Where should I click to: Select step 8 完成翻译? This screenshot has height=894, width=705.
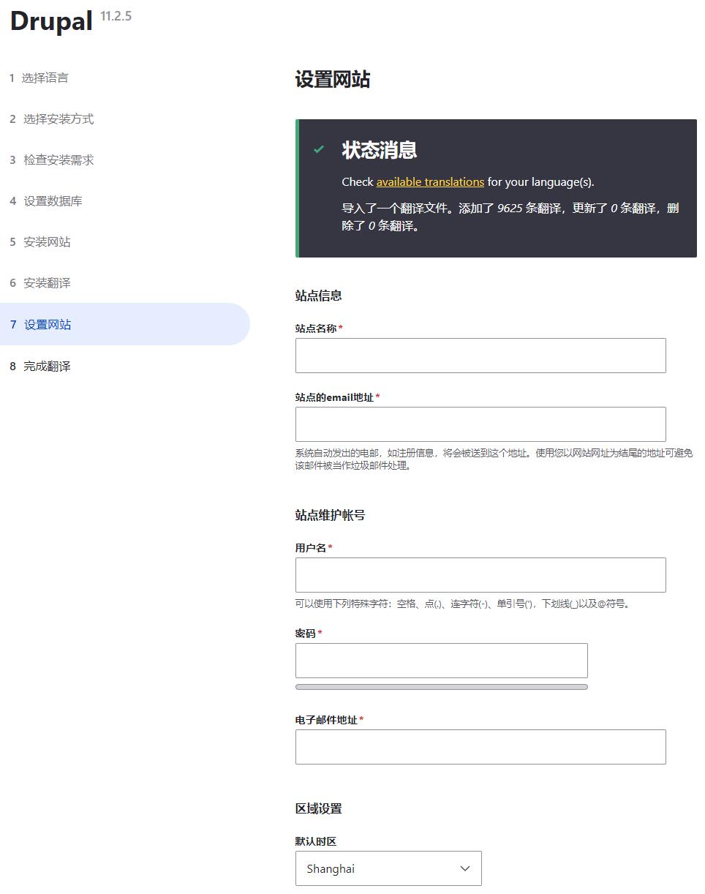tap(40, 366)
